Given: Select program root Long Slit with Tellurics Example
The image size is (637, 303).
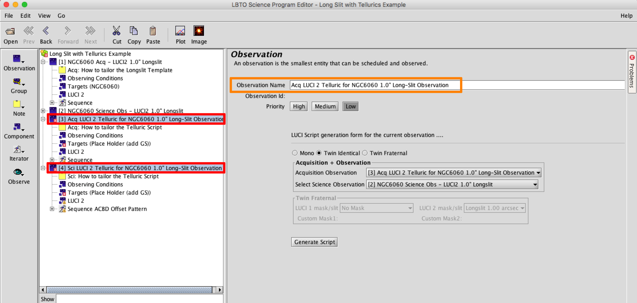Looking at the screenshot, I should [90, 54].
